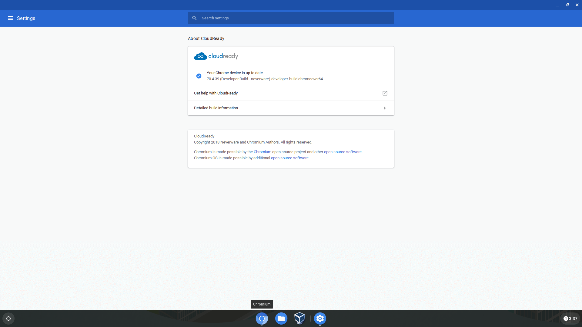The width and height of the screenshot is (582, 327).
Task: Open the status tray showing 3:37
Action: 570,319
